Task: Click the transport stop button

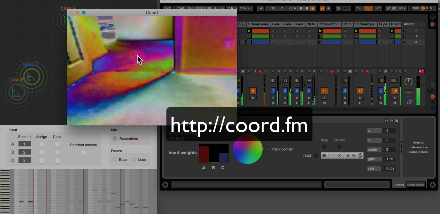Action: (x=301, y=8)
